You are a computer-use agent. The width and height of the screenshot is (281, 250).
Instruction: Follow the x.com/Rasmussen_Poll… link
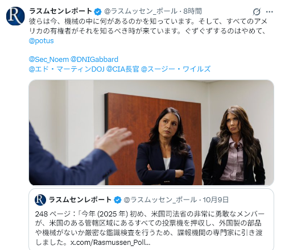(110, 243)
